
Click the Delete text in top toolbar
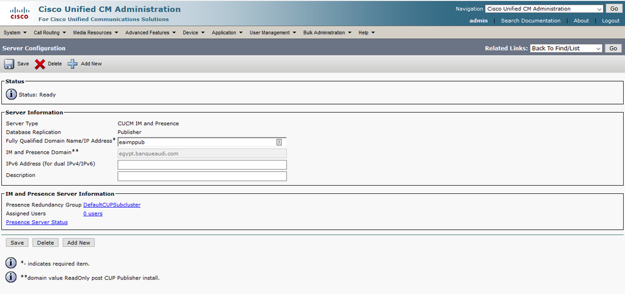55,64
